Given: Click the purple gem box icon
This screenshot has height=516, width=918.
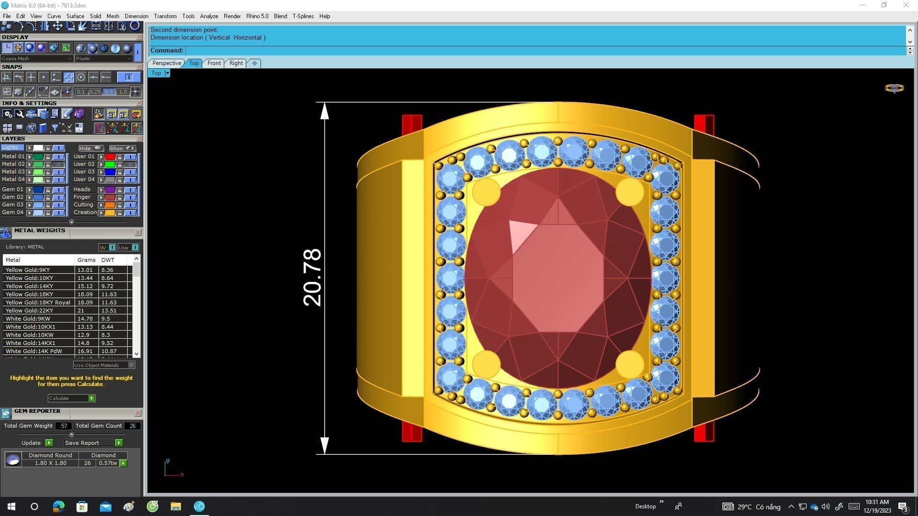Looking at the screenshot, I should pos(79,114).
